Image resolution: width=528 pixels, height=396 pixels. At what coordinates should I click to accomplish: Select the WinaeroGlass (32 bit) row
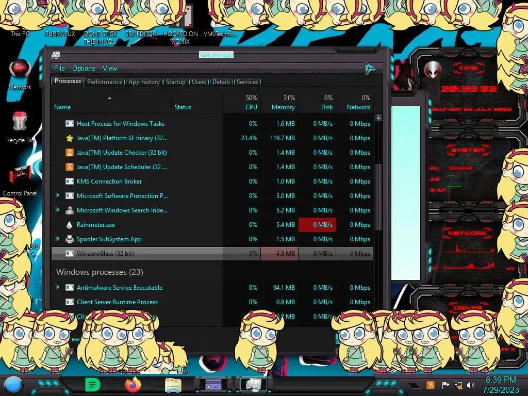tap(212, 254)
